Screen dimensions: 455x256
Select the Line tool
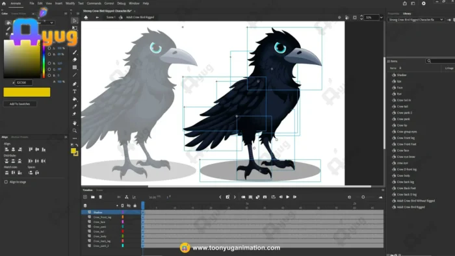tap(75, 75)
